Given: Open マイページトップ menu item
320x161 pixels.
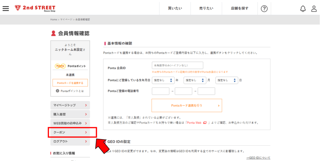Looking at the screenshot, I should (x=70, y=105).
